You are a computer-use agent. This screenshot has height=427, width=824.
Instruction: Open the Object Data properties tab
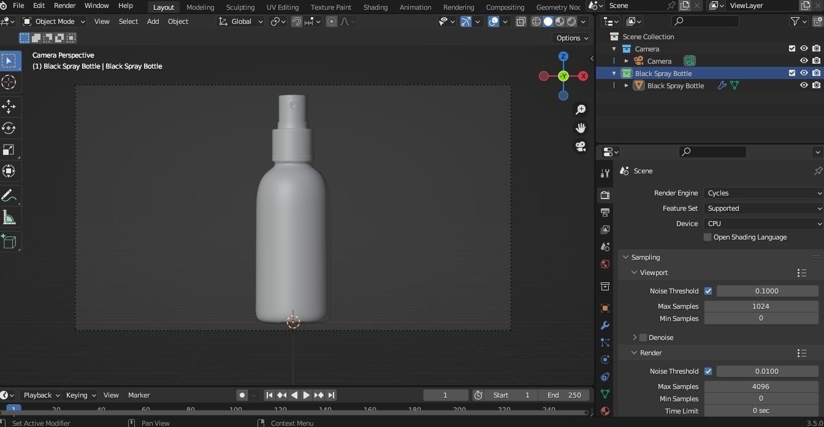point(605,394)
